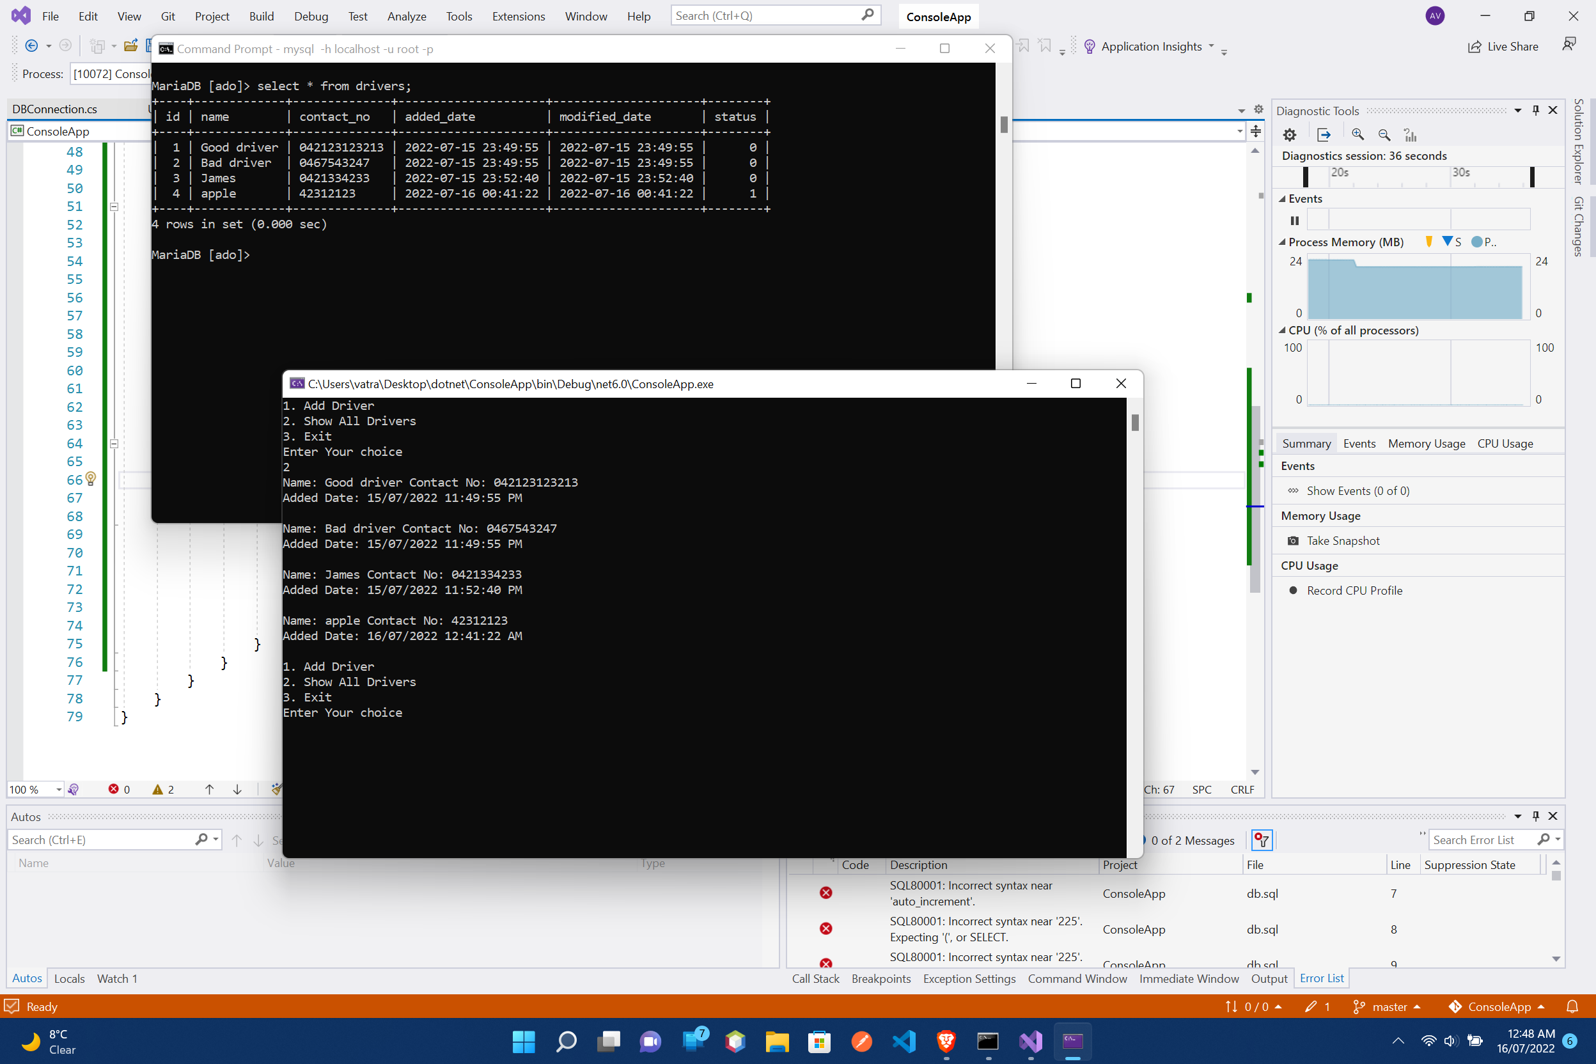Viewport: 1596px width, 1064px height.
Task: Unpin the Autos panel
Action: (x=1536, y=817)
